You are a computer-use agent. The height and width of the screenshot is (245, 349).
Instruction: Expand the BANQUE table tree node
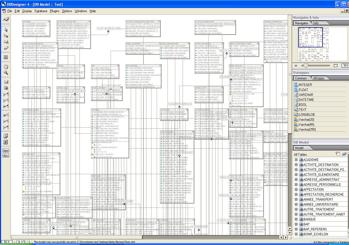click(x=296, y=219)
